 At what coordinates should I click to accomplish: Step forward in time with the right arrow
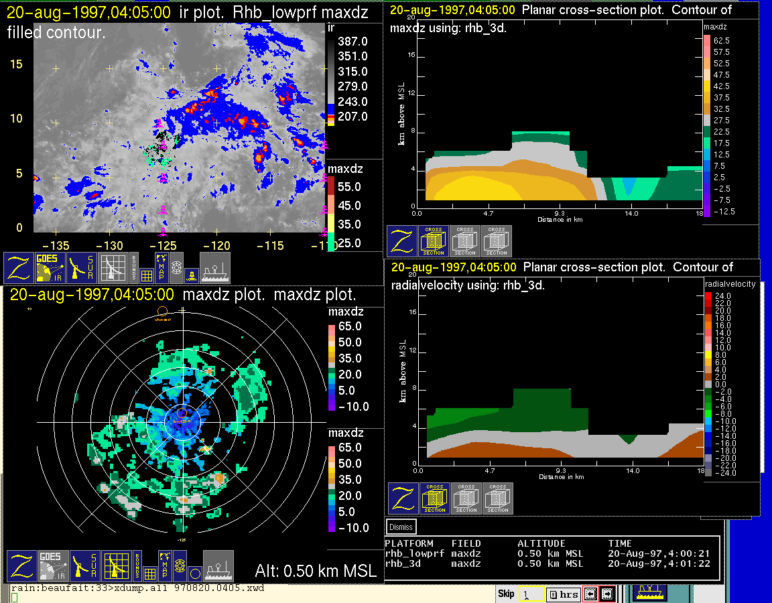coord(607,594)
